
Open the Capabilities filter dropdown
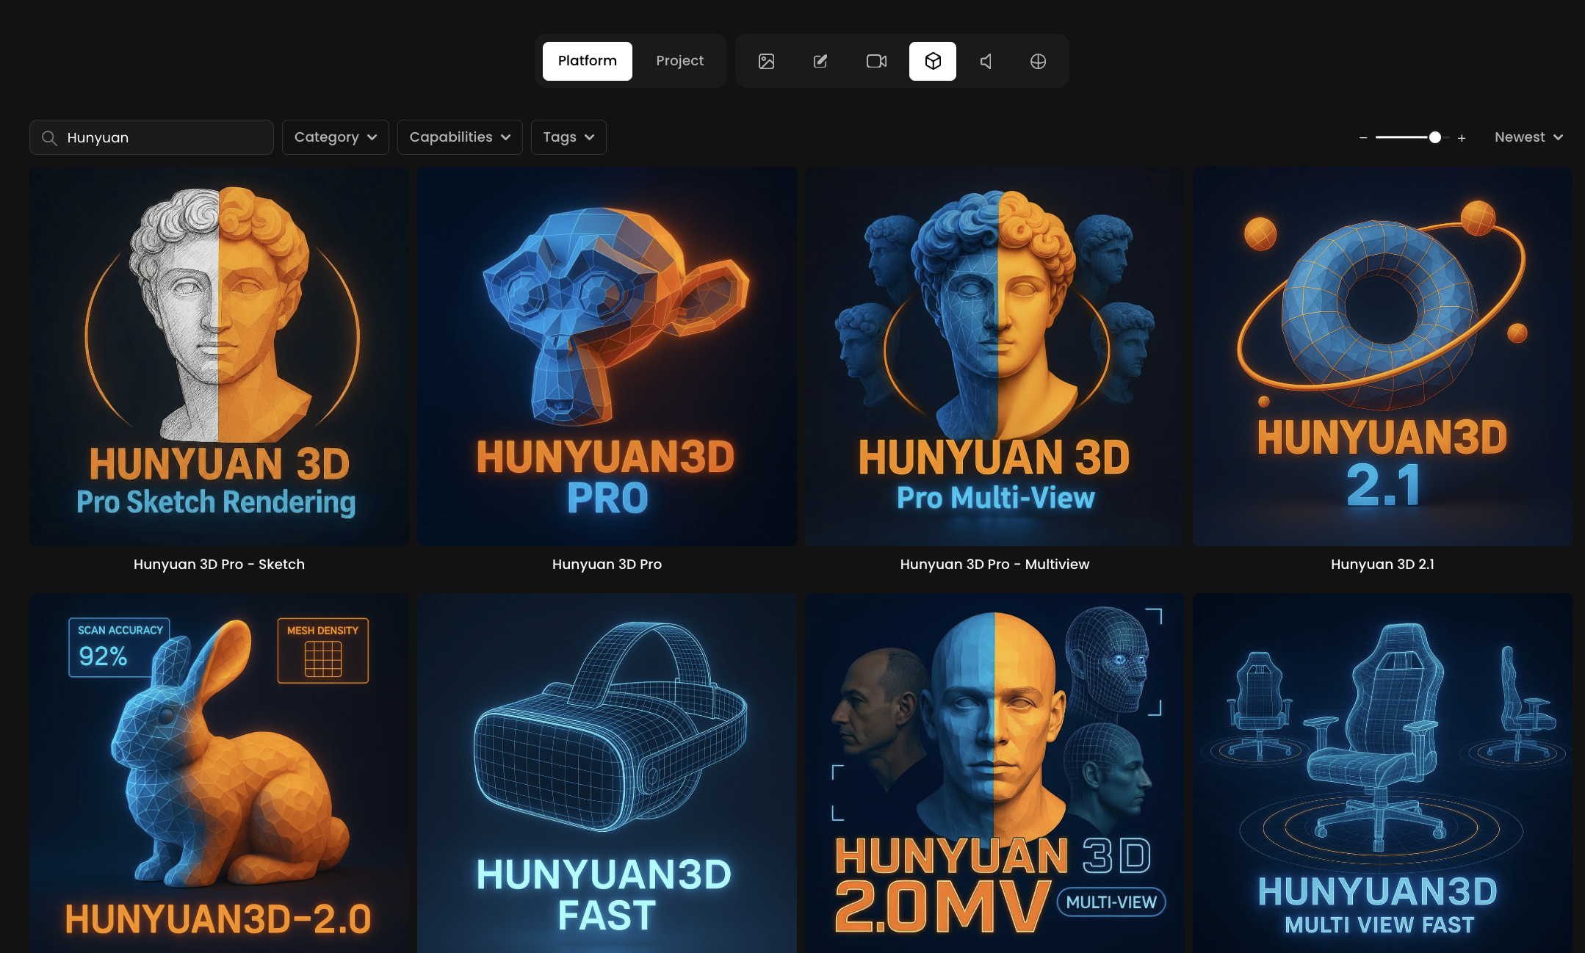point(459,137)
